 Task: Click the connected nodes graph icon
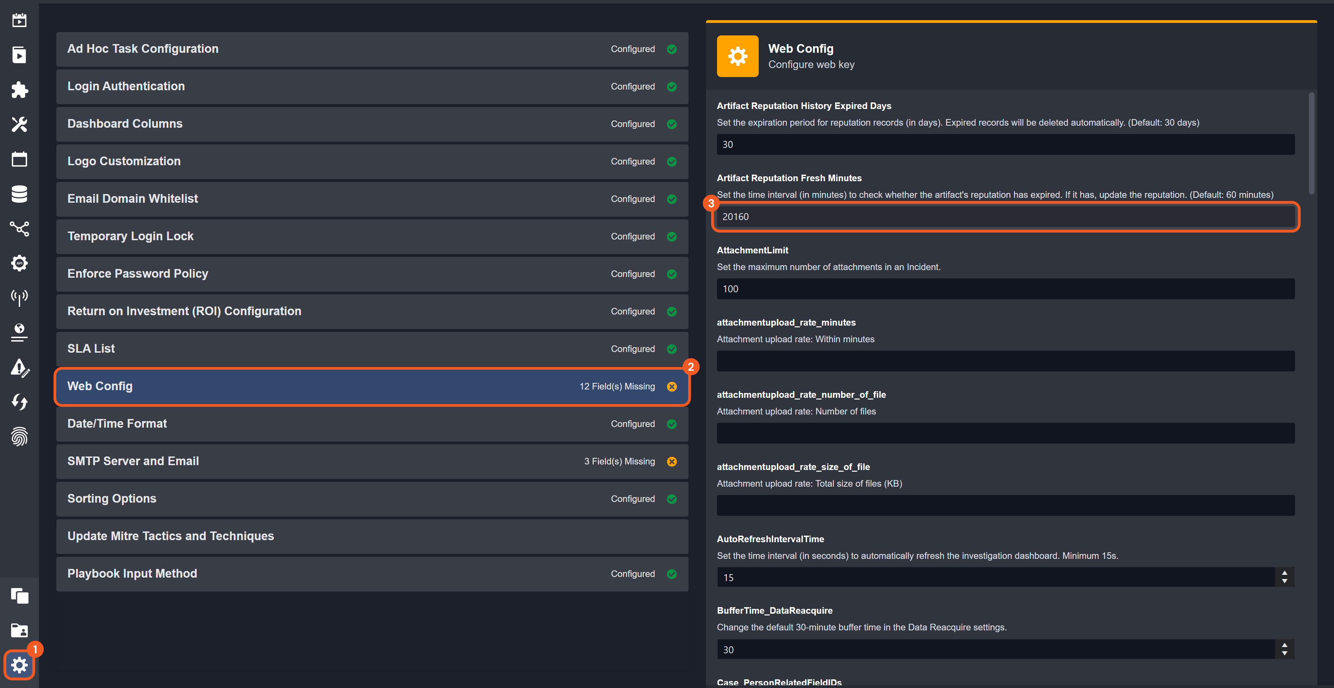click(19, 229)
